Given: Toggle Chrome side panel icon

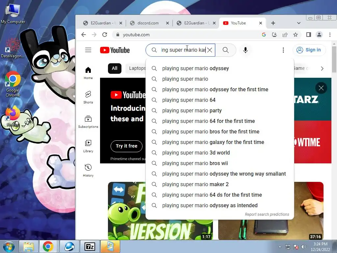Looking at the screenshot, I should point(309,35).
